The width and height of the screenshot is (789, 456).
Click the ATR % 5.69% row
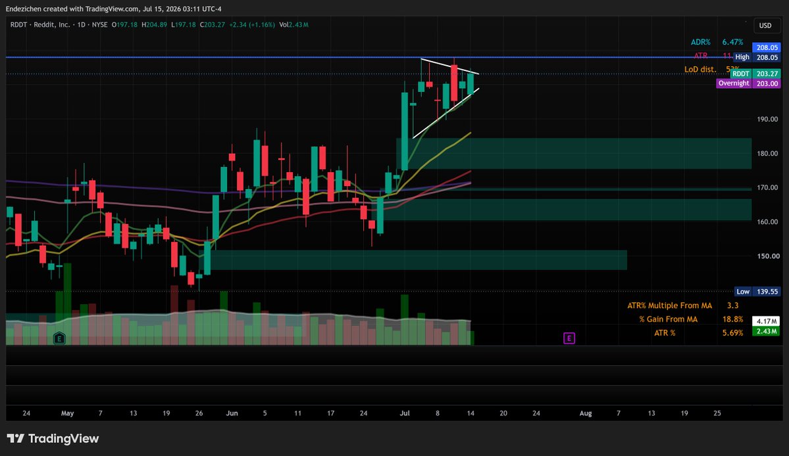pyautogui.click(x=698, y=332)
